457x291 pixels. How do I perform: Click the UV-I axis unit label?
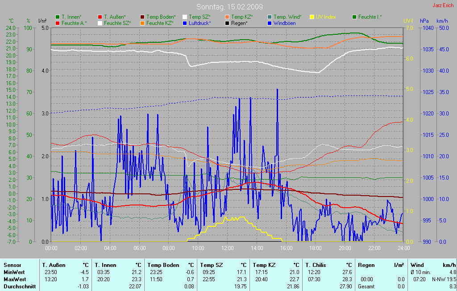coord(408,21)
